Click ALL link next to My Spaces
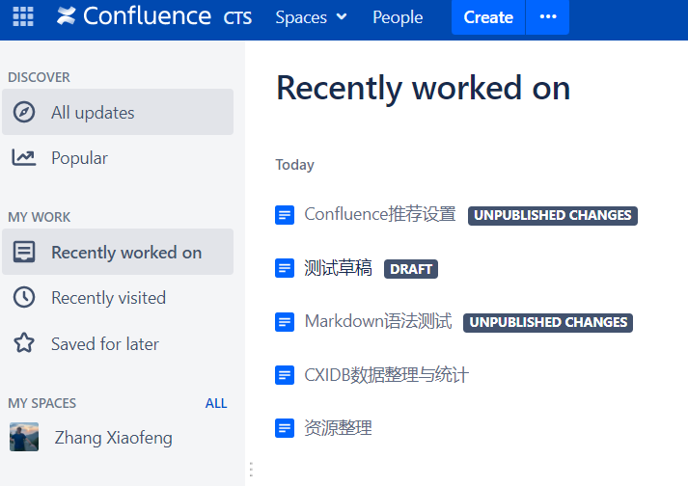The width and height of the screenshot is (688, 486). (x=216, y=403)
